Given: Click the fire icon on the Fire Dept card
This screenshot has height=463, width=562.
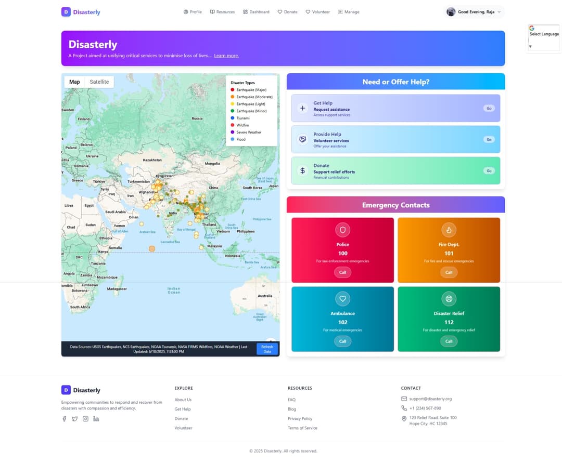Looking at the screenshot, I should (x=449, y=230).
